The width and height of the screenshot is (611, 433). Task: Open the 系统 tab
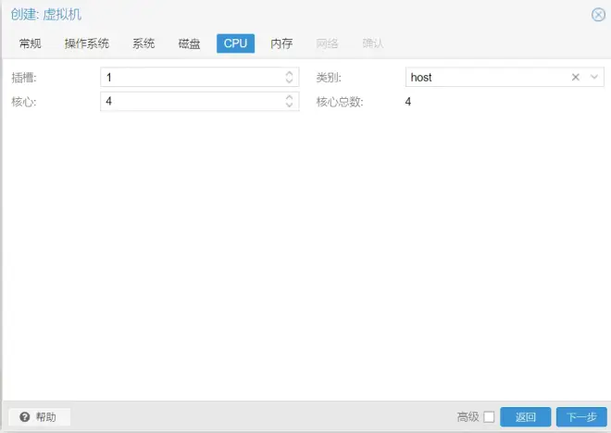[x=143, y=43]
